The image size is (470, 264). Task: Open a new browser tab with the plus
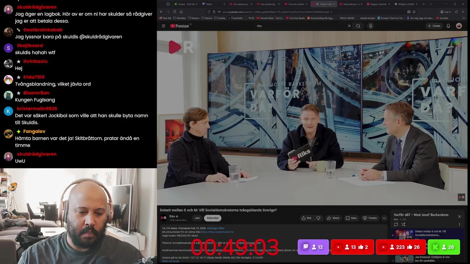click(x=423, y=4)
